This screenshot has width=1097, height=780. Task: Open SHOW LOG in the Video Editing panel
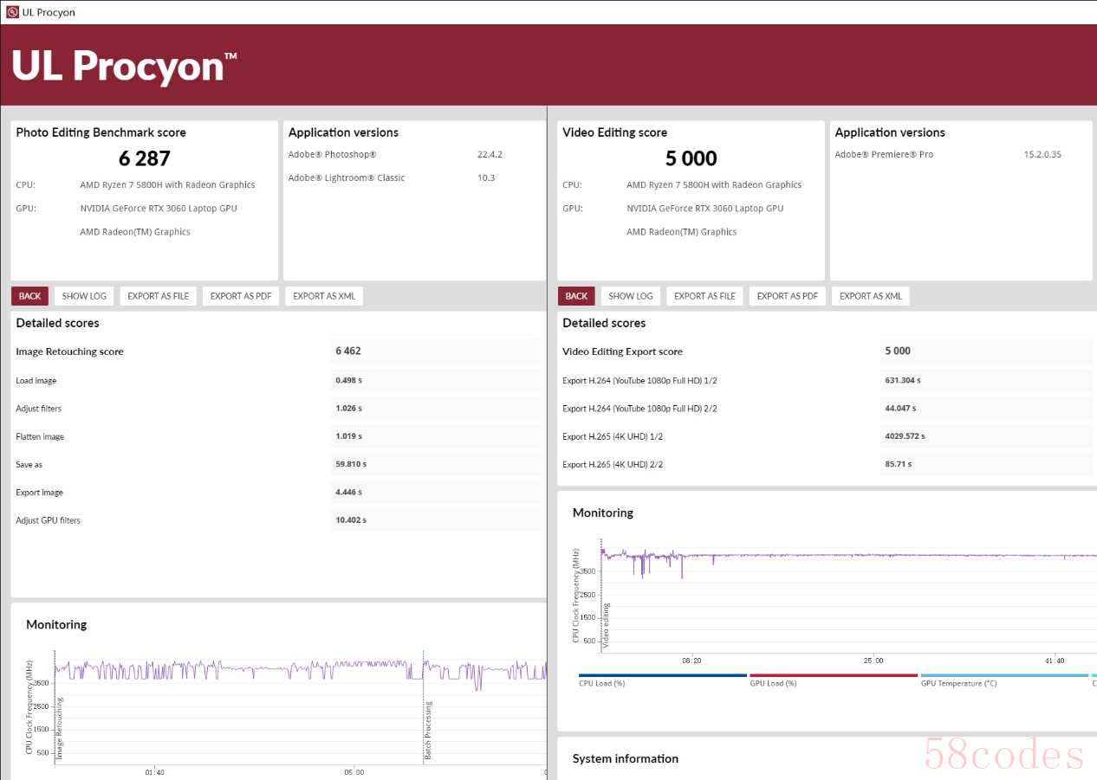pos(631,296)
